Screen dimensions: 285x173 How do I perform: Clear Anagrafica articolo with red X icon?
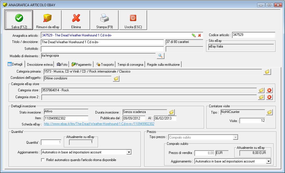[199, 35]
